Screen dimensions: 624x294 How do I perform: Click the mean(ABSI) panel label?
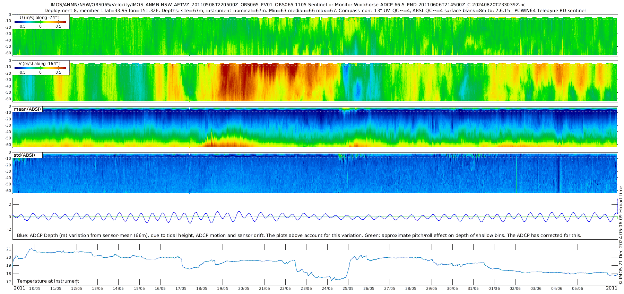coord(27,109)
